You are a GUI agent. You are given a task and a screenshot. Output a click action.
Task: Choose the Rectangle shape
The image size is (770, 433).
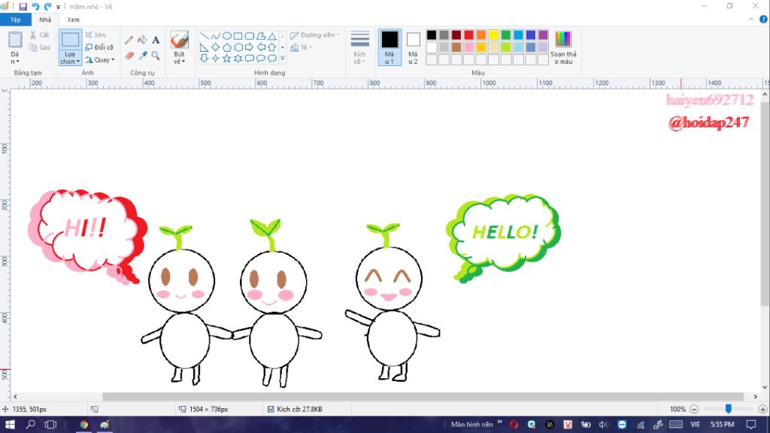coord(238,36)
